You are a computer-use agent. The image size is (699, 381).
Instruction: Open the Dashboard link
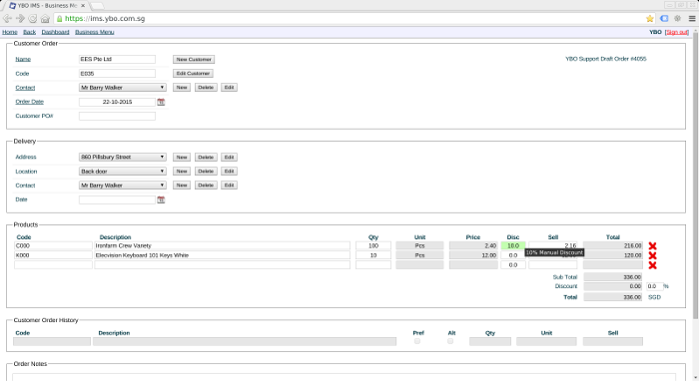point(55,32)
